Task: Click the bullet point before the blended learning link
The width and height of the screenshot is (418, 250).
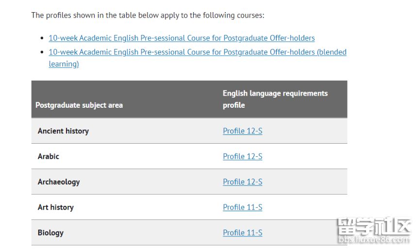Action: [x=42, y=52]
